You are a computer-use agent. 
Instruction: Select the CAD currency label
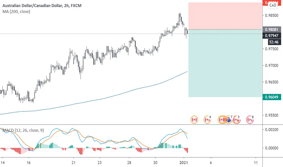273,5
